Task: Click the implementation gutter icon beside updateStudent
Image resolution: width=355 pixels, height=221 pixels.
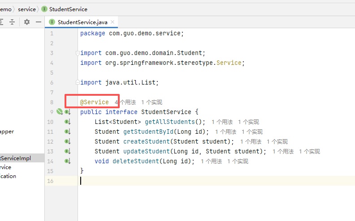Action: coord(67,151)
